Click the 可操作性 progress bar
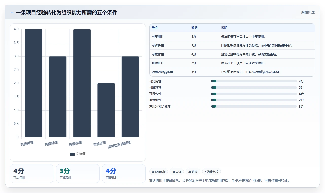 tap(254, 94)
